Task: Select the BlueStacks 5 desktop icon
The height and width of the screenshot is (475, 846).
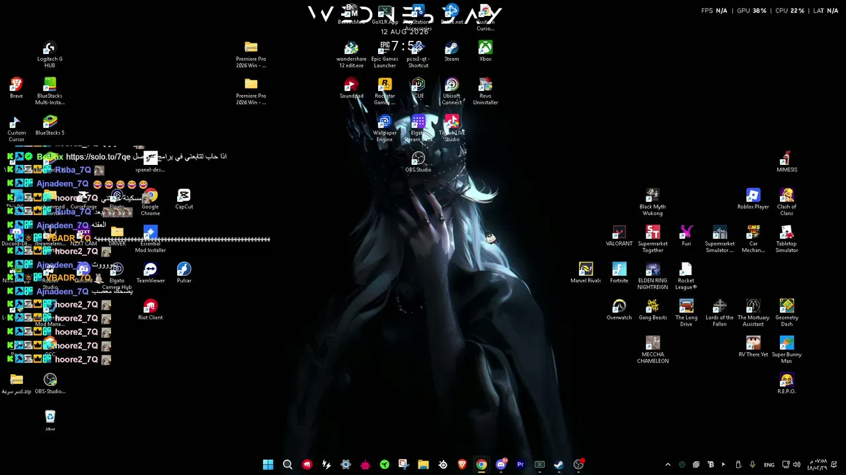Action: [x=50, y=125]
